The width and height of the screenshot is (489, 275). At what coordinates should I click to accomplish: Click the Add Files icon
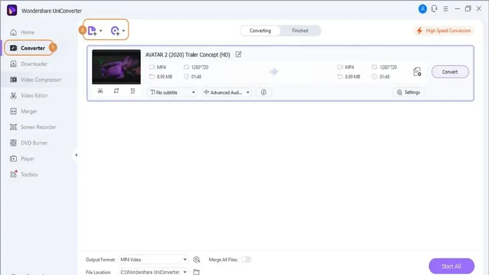pos(92,31)
